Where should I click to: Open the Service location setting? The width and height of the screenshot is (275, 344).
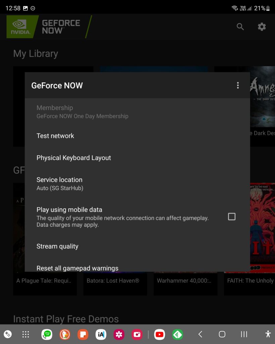(137, 184)
